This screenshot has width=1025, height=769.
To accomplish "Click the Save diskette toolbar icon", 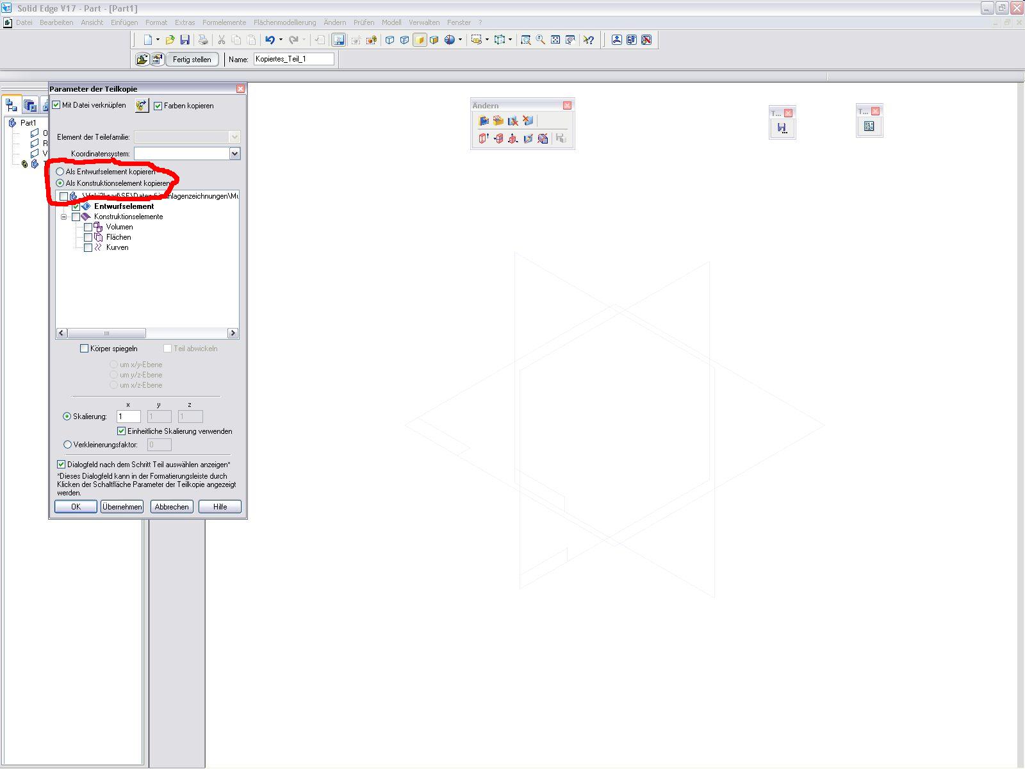I will tap(184, 40).
